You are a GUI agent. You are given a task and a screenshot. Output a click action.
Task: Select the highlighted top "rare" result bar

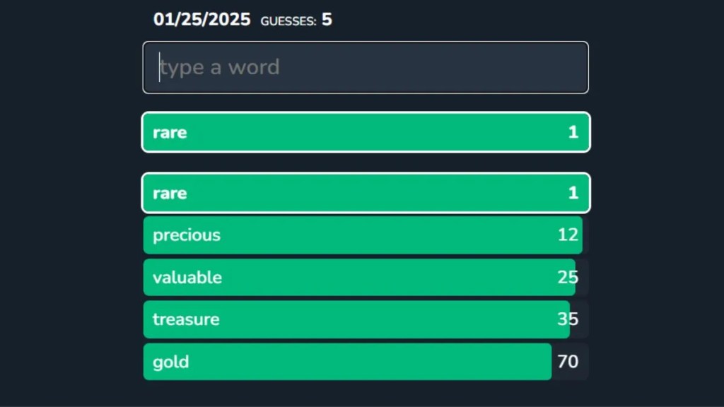pos(365,132)
